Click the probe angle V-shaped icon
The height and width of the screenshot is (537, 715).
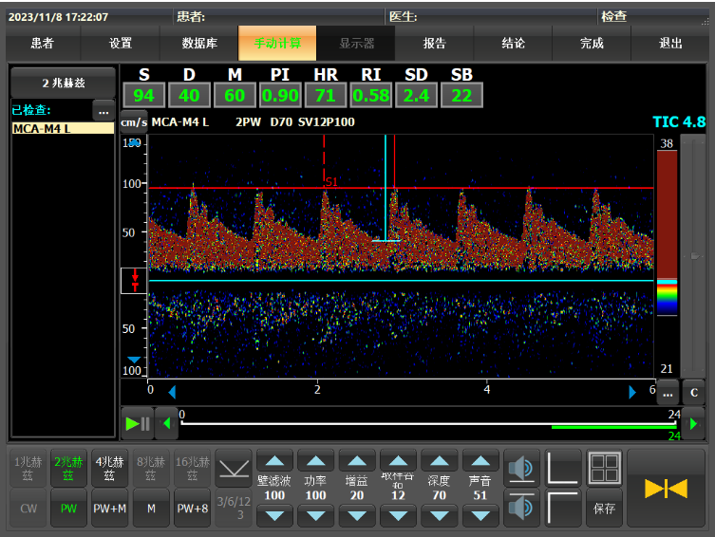(234, 468)
